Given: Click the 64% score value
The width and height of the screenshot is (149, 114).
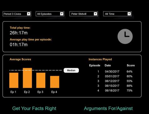Looking at the screenshot, I should (x=129, y=72).
